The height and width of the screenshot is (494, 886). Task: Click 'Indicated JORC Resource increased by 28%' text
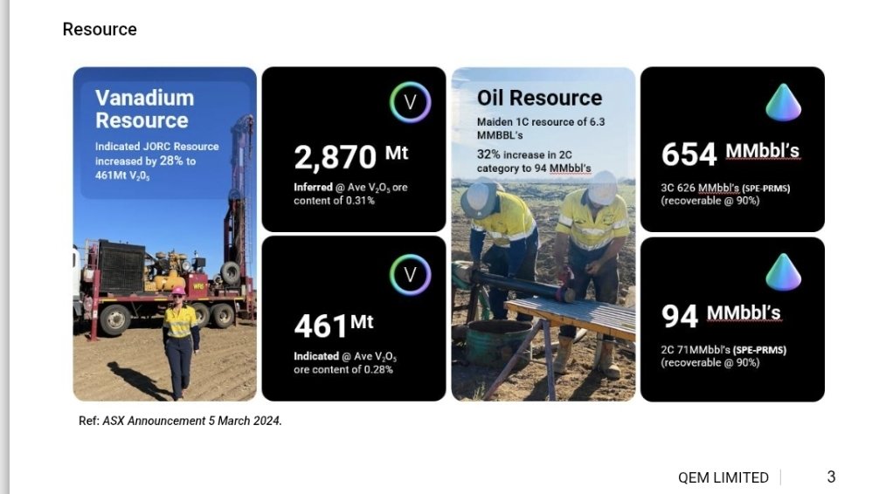(x=156, y=161)
